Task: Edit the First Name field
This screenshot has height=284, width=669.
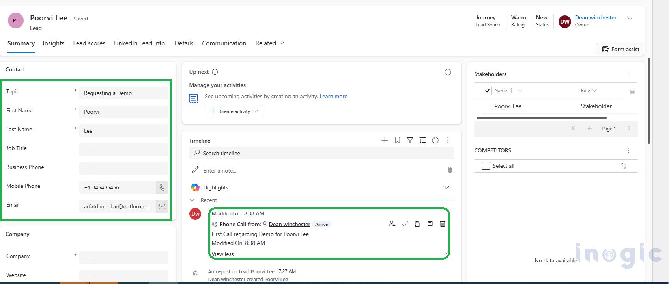Action: click(123, 112)
